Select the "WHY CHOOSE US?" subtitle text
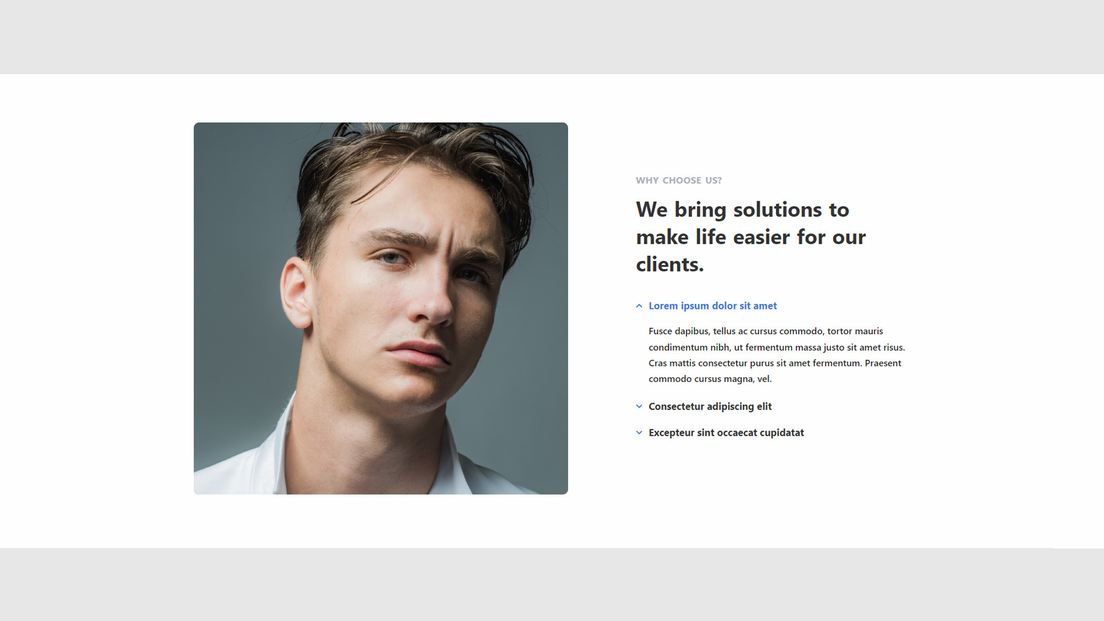This screenshot has height=621, width=1104. pyautogui.click(x=678, y=181)
